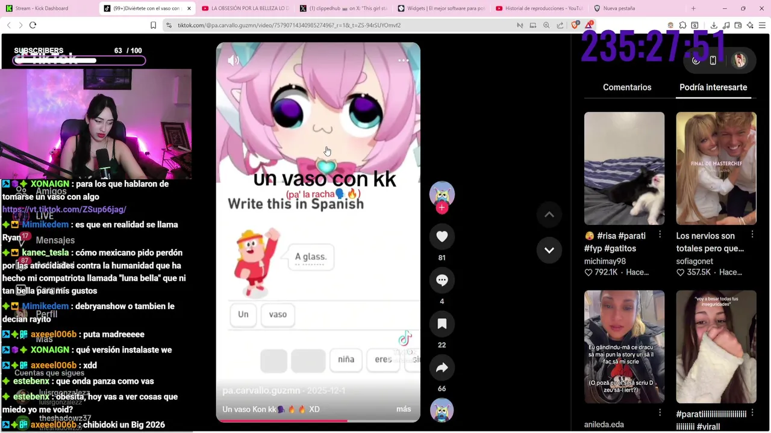Screen dimensions: 771x433
Task: Open the webcam overlay of the streamer
Action: pyautogui.click(x=96, y=124)
